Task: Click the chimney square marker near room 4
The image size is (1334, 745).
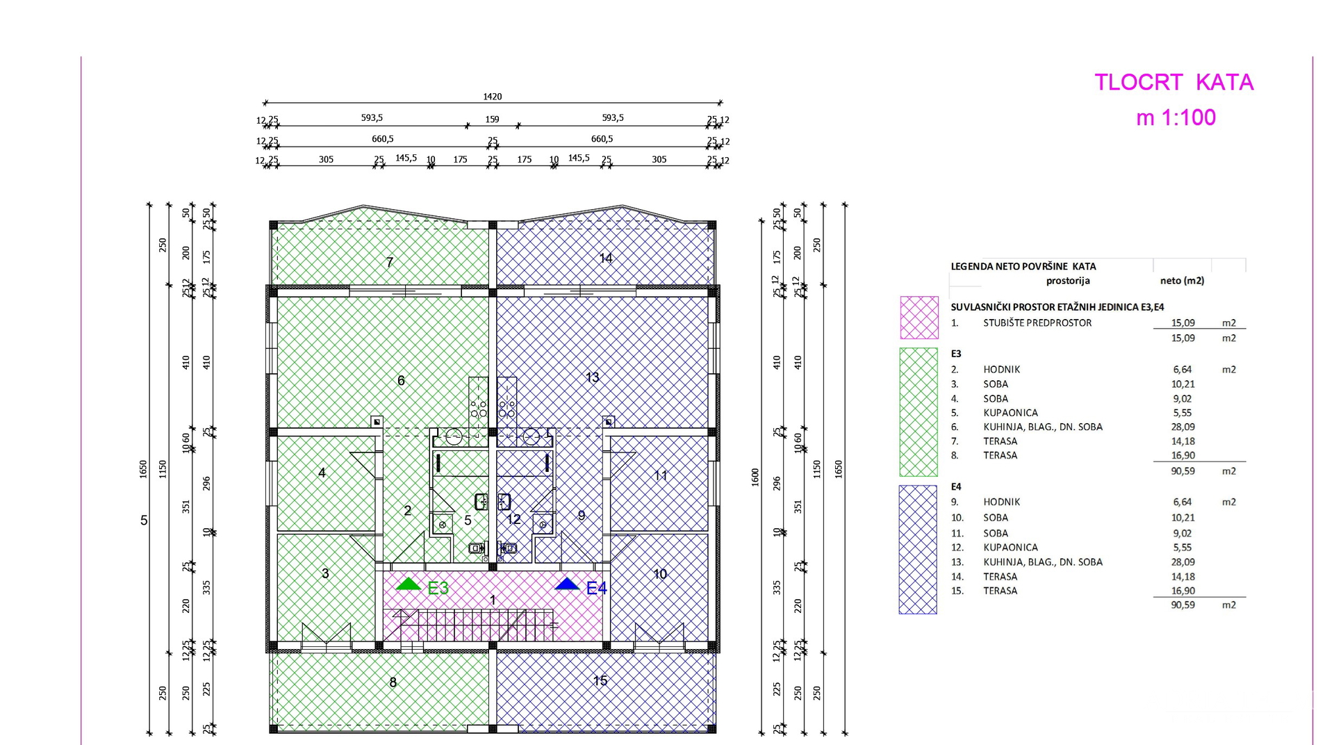Action: (x=376, y=421)
